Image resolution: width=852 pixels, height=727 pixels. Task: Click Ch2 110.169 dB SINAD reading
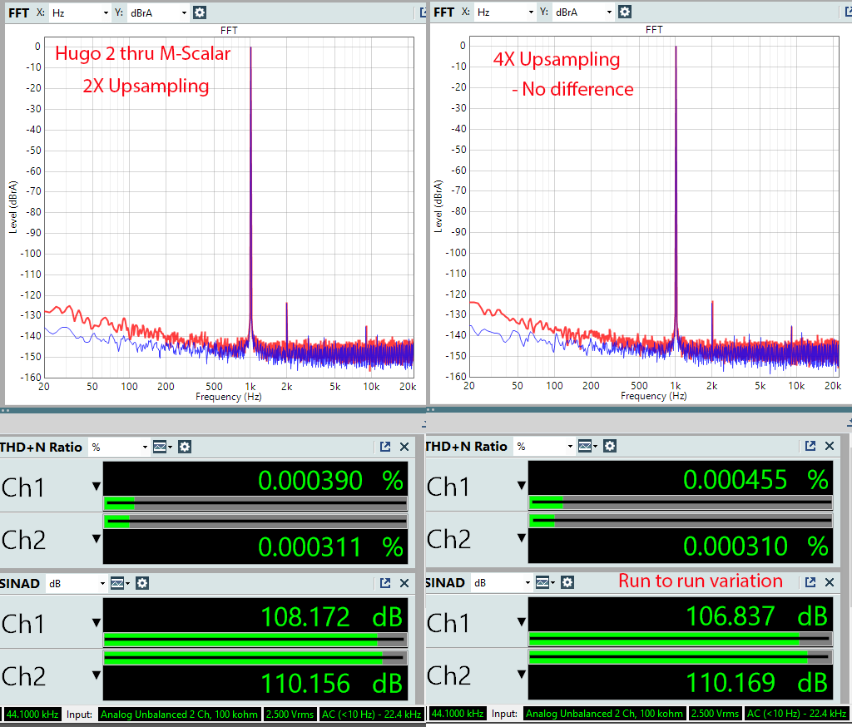(756, 682)
